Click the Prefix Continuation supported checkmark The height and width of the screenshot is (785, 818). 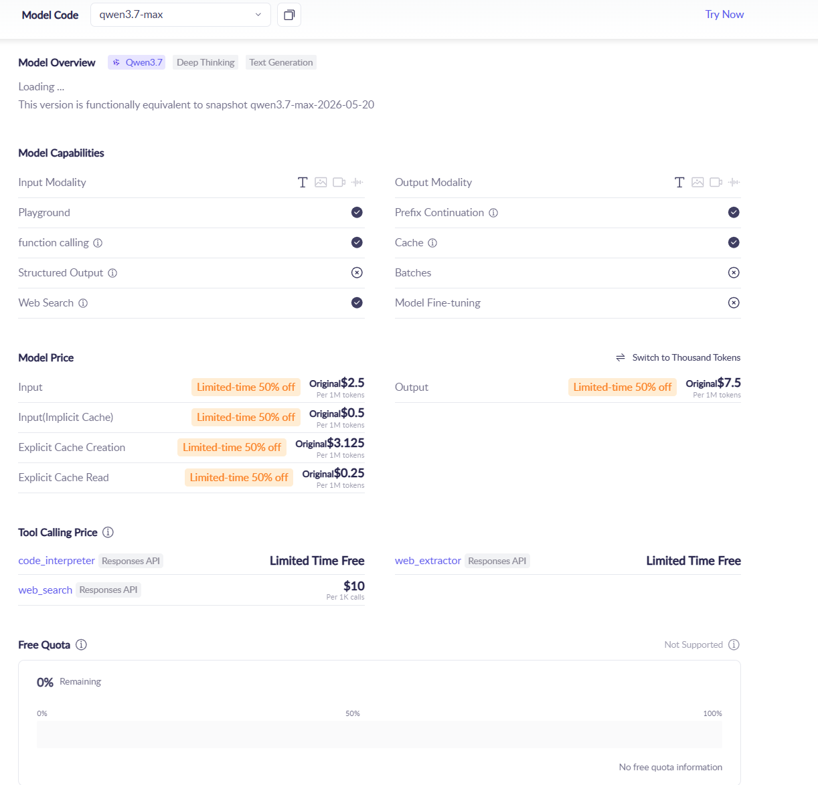(734, 212)
